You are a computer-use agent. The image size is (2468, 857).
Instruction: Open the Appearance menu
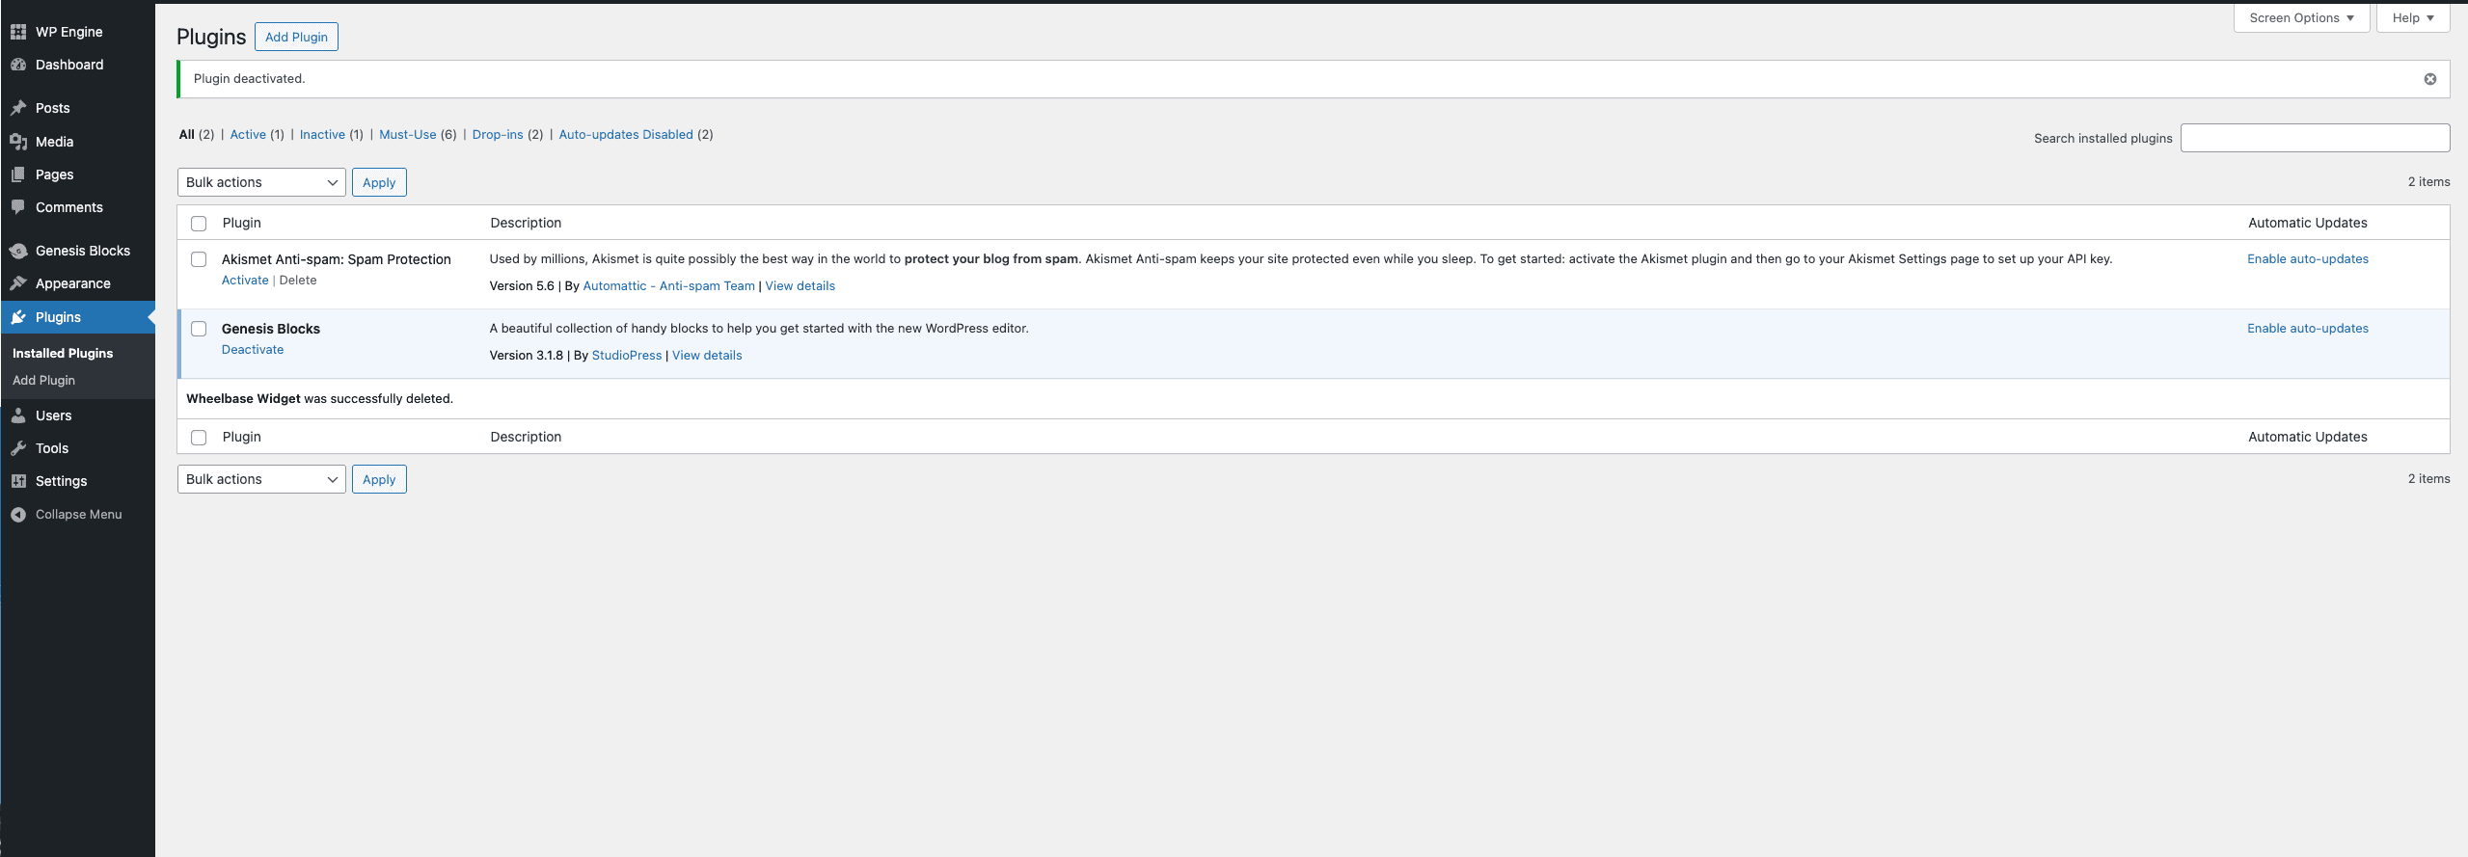tap(77, 283)
